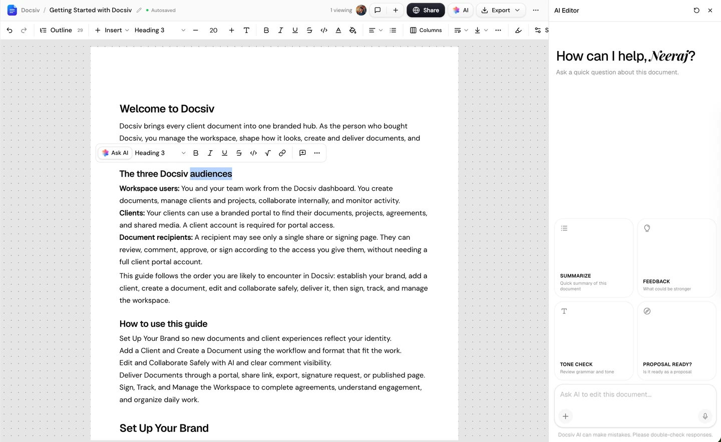The width and height of the screenshot is (721, 442).
Task: Open the download arrow dropdown in toolbar
Action: click(x=481, y=30)
